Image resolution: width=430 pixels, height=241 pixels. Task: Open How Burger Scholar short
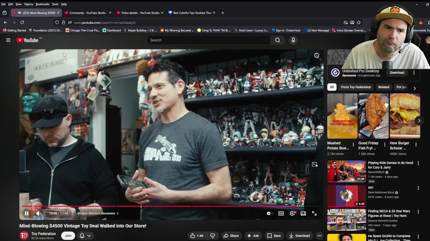[405, 116]
